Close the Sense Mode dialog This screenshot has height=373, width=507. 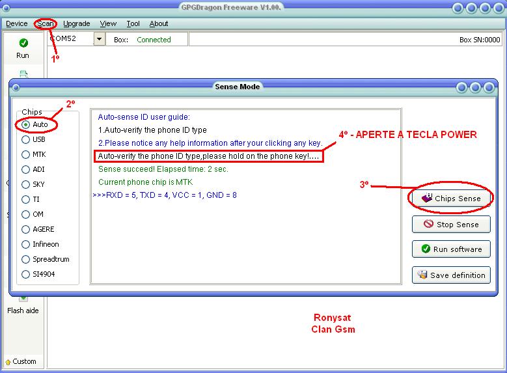tap(489, 87)
